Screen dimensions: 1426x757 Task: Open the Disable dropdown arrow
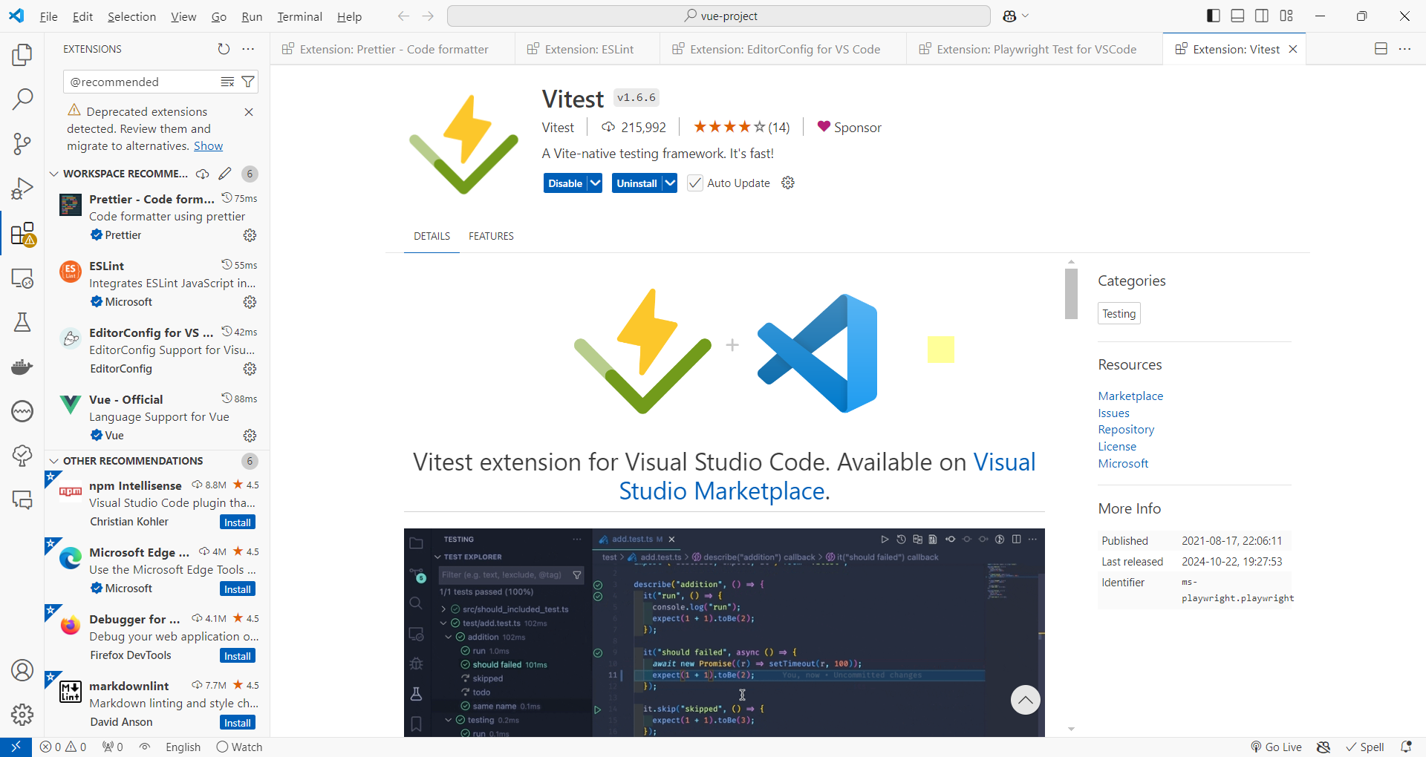(595, 183)
